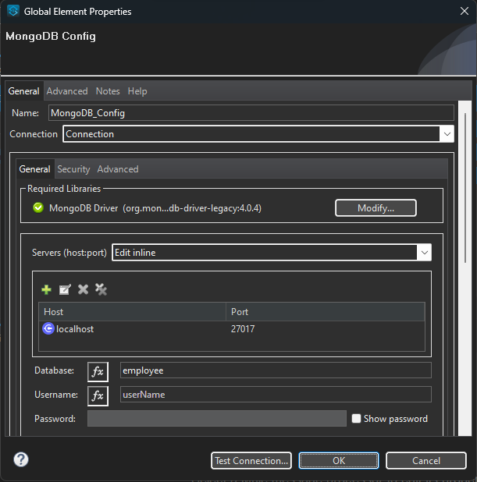Confirm the dialog with the OK button
Image resolution: width=477 pixels, height=482 pixels.
[338, 461]
